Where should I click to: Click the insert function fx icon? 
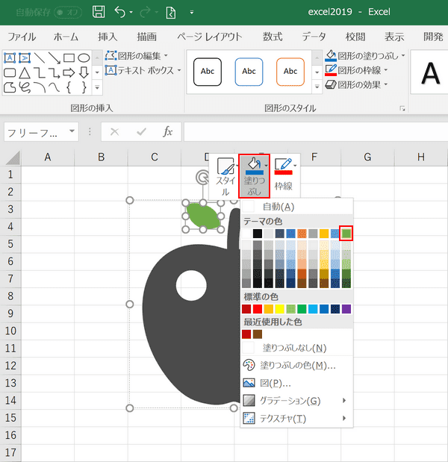click(168, 131)
